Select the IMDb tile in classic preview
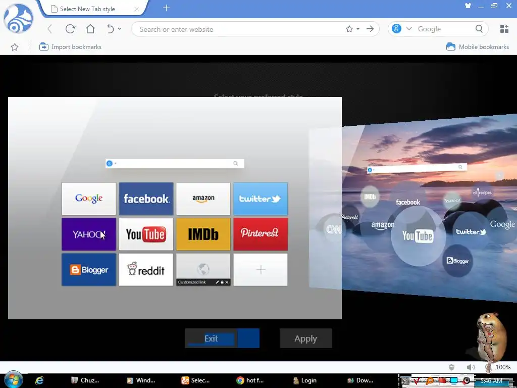Image resolution: width=517 pixels, height=388 pixels. 203,234
